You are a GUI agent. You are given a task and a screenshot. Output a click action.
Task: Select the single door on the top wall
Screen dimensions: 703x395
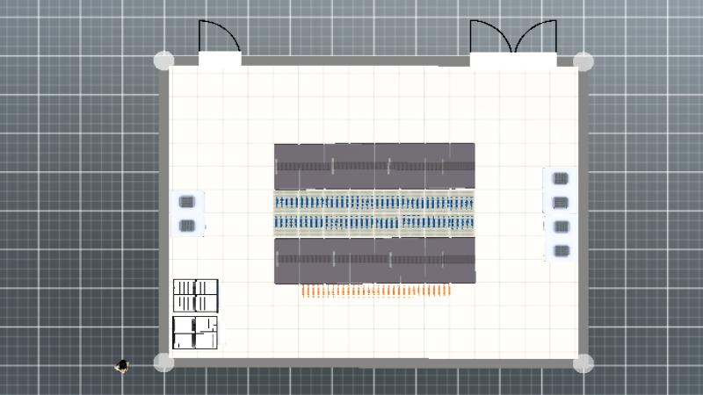[x=219, y=59]
